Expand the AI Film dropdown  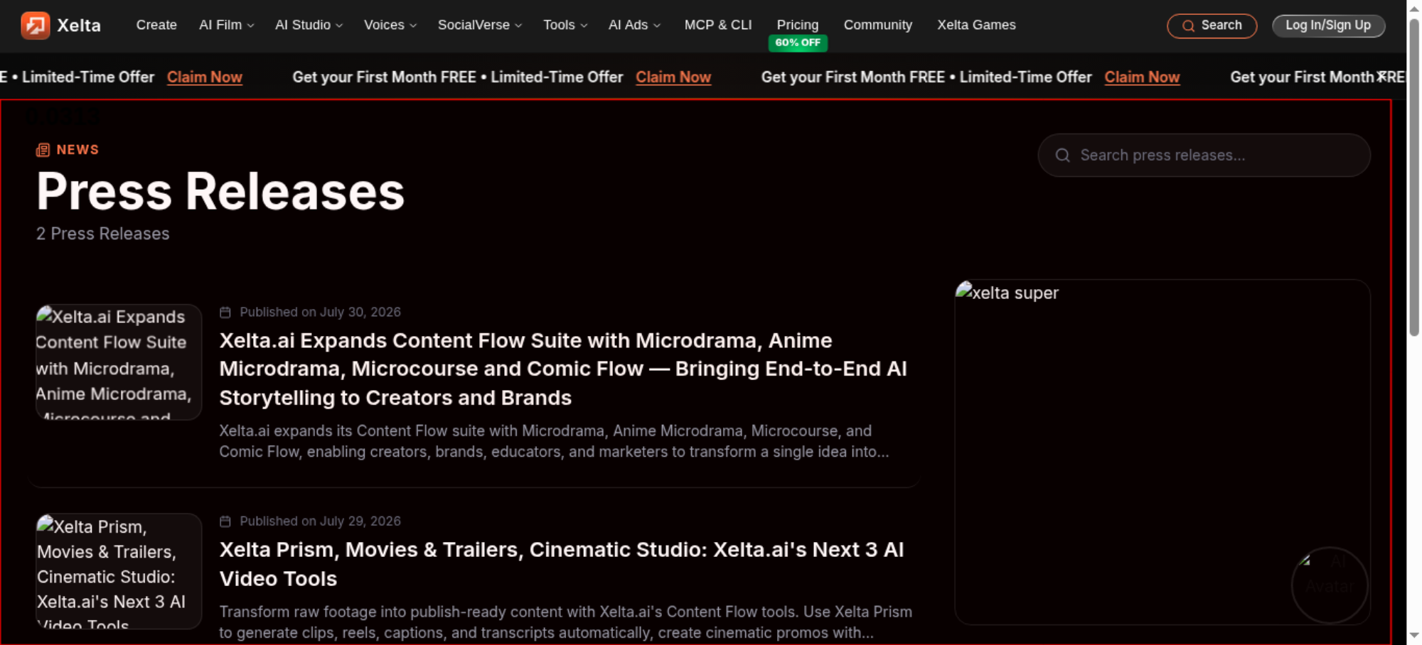click(x=227, y=25)
